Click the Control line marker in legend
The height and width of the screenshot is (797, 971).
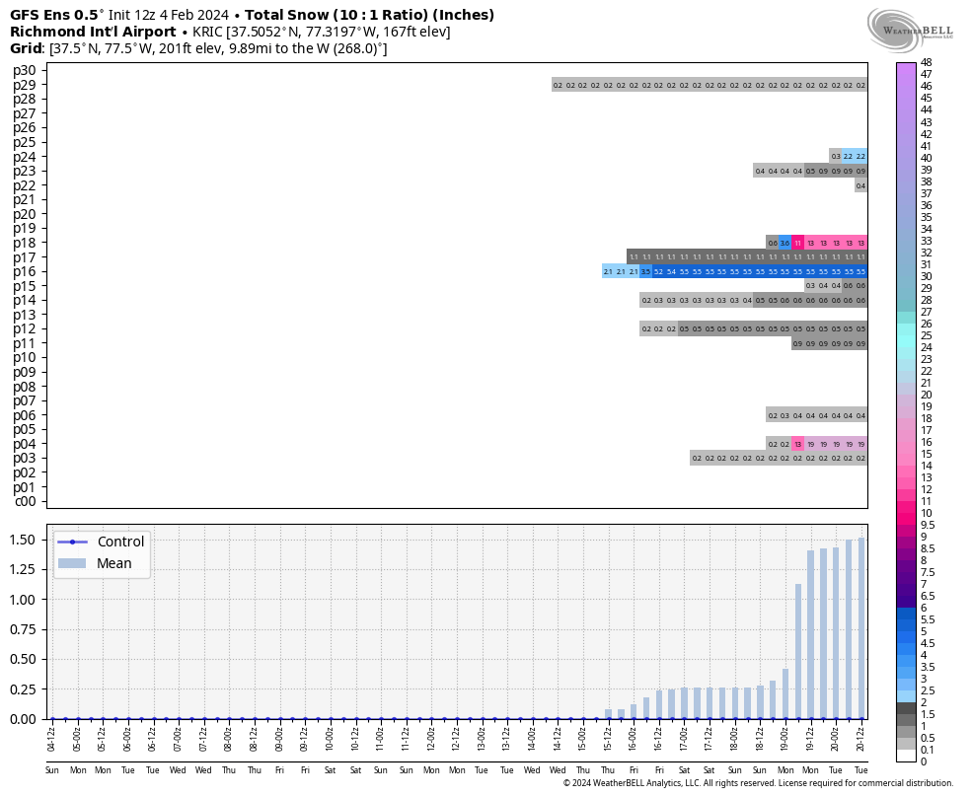click(x=72, y=543)
